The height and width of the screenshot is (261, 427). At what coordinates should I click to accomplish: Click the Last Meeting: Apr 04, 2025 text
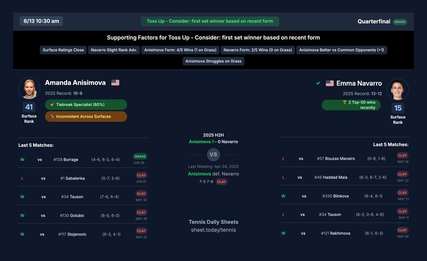[x=213, y=166]
